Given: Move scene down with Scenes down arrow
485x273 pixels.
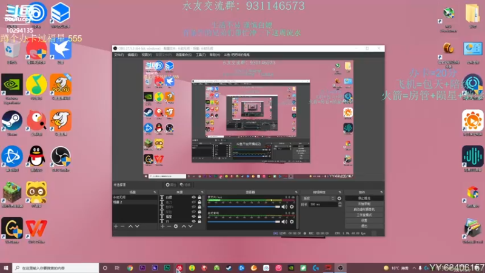Looking at the screenshot, I should coord(137,226).
